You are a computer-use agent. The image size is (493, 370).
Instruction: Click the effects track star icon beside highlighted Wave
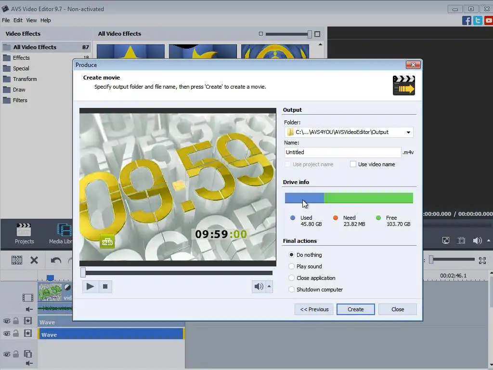tap(28, 333)
